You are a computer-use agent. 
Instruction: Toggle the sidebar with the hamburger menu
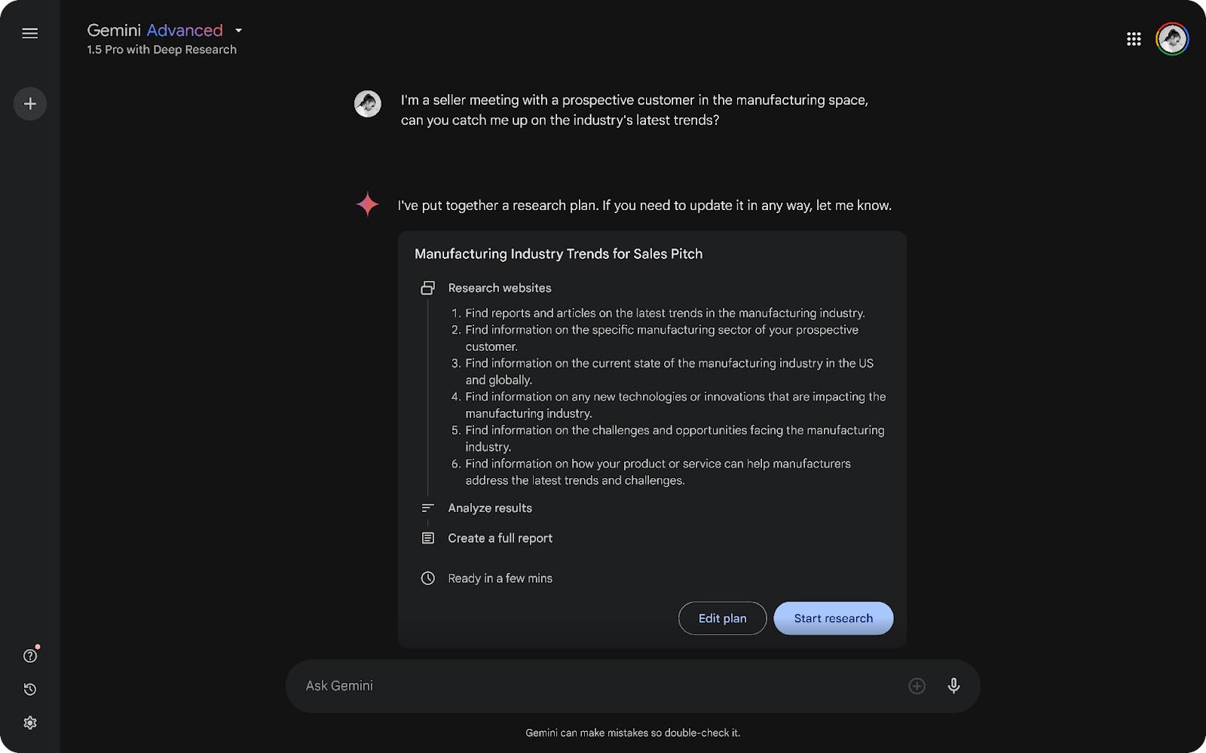click(30, 33)
